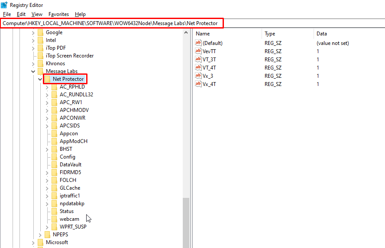Click the DataVault key folder icon
This screenshot has height=248, width=385.
pos(55,165)
